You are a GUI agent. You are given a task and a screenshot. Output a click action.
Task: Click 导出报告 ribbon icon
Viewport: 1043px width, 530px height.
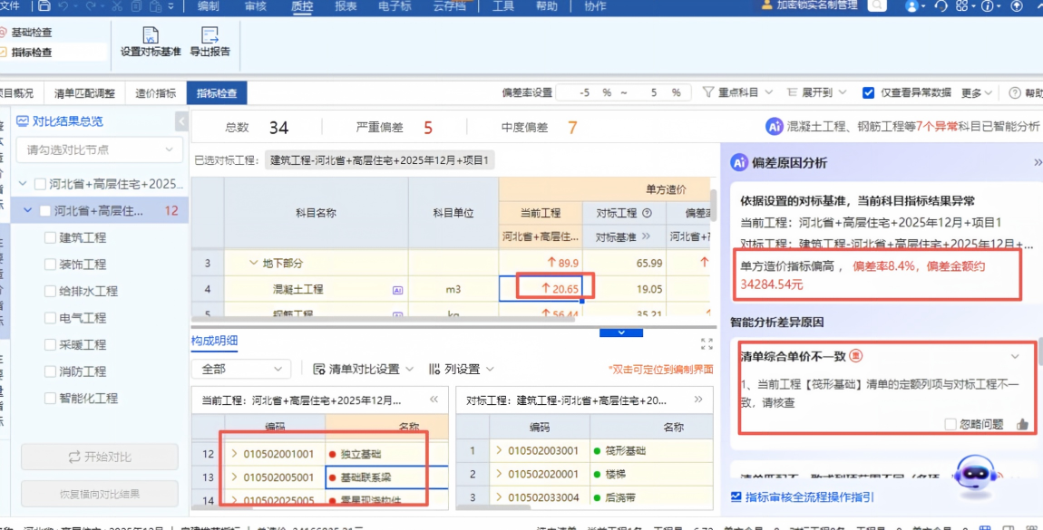coord(210,35)
